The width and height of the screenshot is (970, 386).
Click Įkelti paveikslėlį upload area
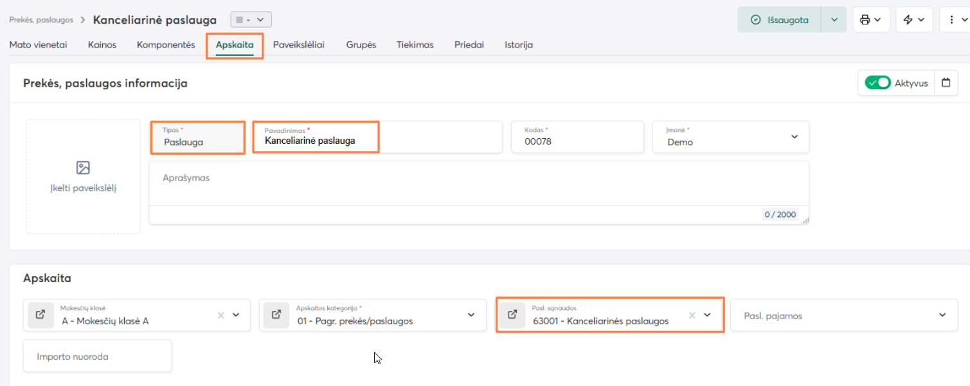tap(83, 177)
